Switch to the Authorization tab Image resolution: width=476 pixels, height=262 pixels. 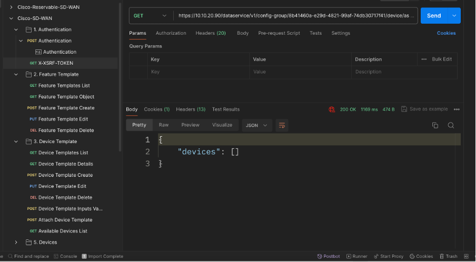(171, 33)
